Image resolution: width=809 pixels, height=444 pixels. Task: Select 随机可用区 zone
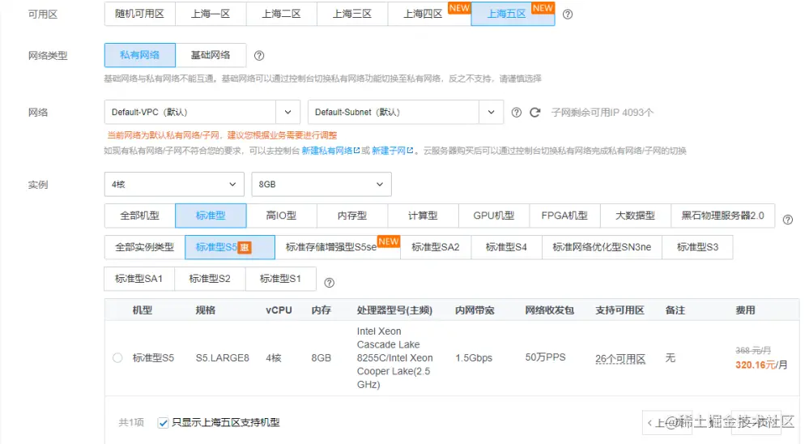click(x=140, y=14)
